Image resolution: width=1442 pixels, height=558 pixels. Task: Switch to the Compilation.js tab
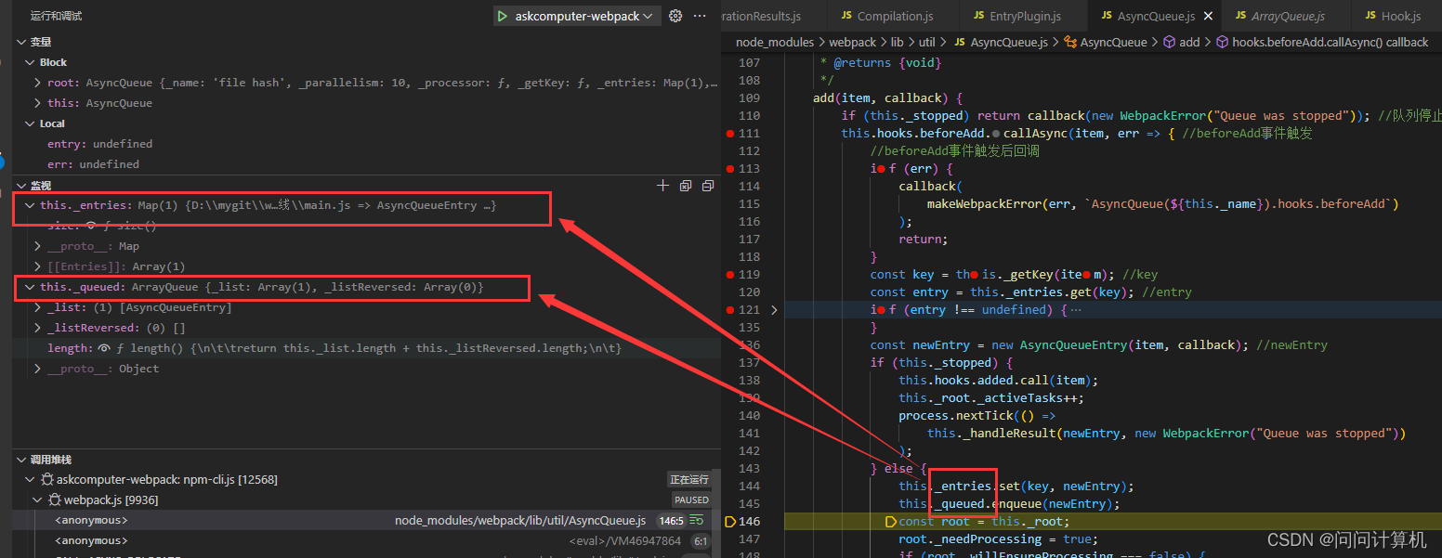click(895, 16)
